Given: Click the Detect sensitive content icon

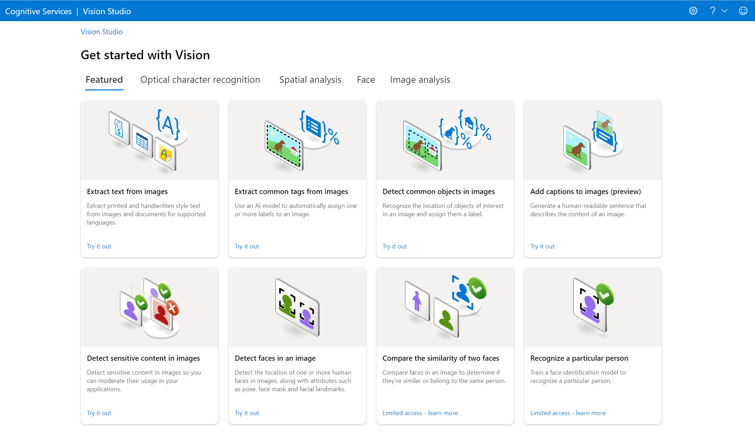Looking at the screenshot, I should [149, 307].
